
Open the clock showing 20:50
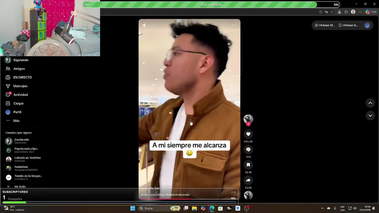pos(366,208)
